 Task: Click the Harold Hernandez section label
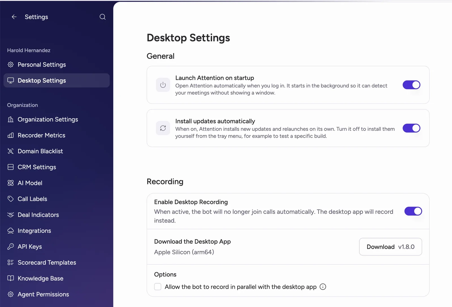pyautogui.click(x=29, y=50)
